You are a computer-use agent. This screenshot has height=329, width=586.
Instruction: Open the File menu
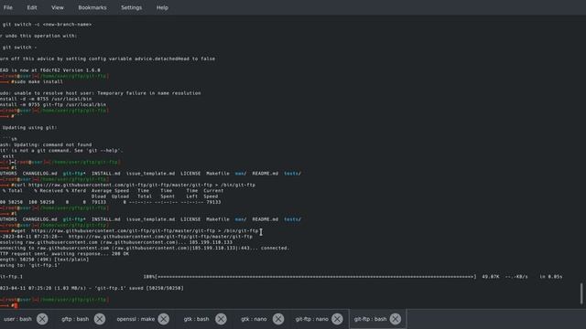(8, 7)
